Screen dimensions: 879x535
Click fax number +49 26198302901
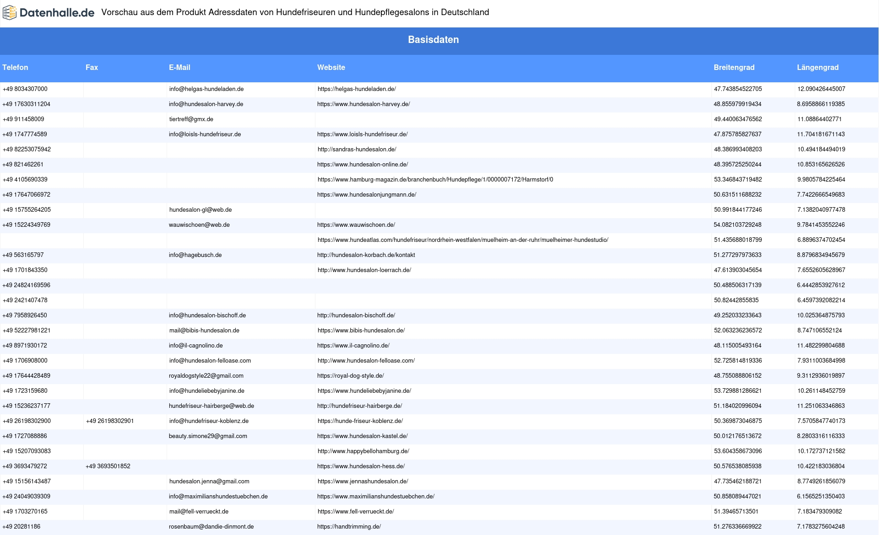[x=110, y=421]
